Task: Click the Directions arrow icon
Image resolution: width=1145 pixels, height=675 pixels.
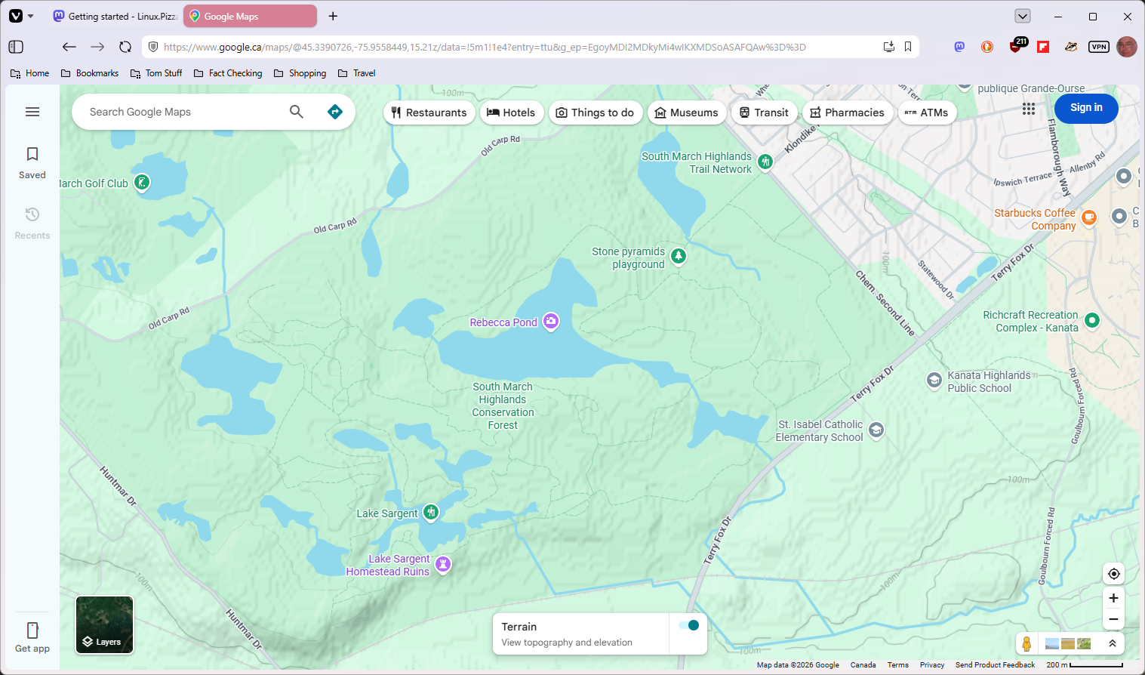Action: pos(335,112)
